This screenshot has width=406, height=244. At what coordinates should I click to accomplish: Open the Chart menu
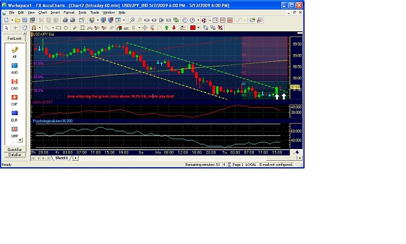click(x=42, y=12)
